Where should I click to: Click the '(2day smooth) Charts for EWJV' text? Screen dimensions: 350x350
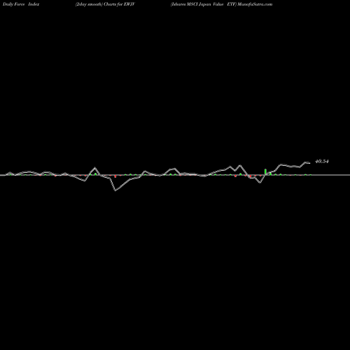(x=105, y=4)
